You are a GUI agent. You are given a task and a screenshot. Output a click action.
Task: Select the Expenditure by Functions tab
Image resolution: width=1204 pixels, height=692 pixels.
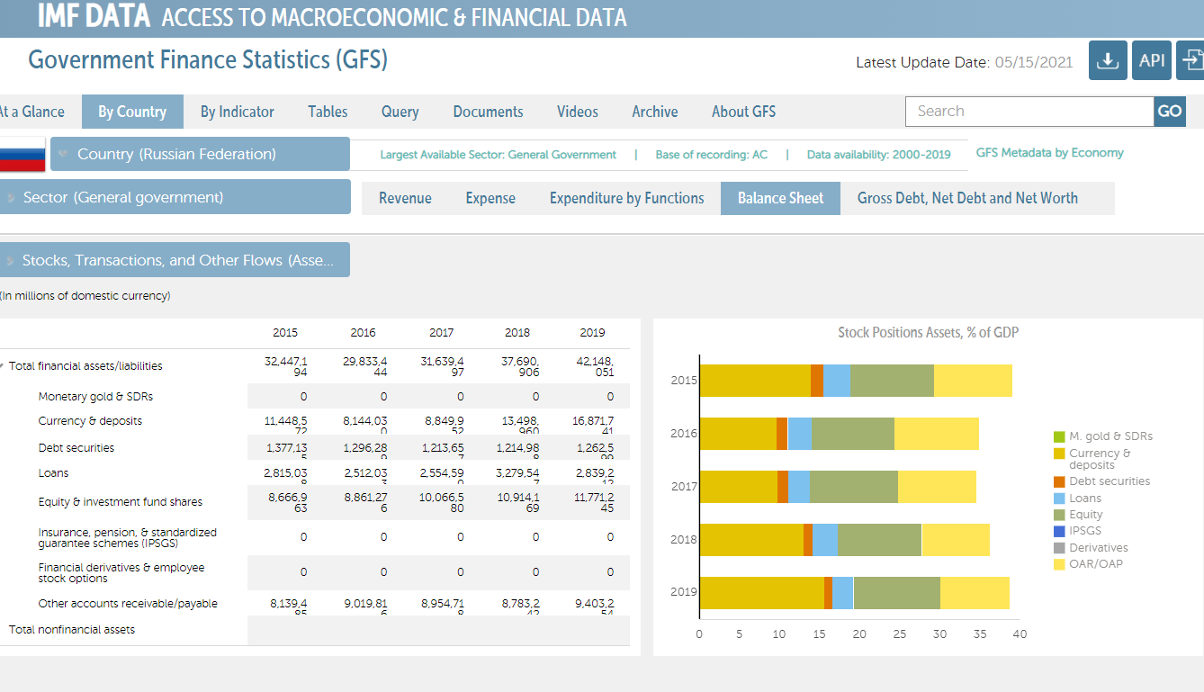[626, 198]
